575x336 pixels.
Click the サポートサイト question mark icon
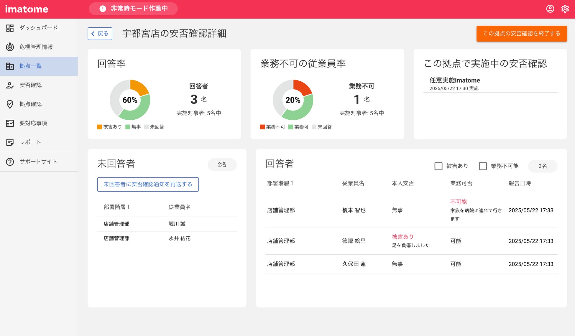point(10,162)
